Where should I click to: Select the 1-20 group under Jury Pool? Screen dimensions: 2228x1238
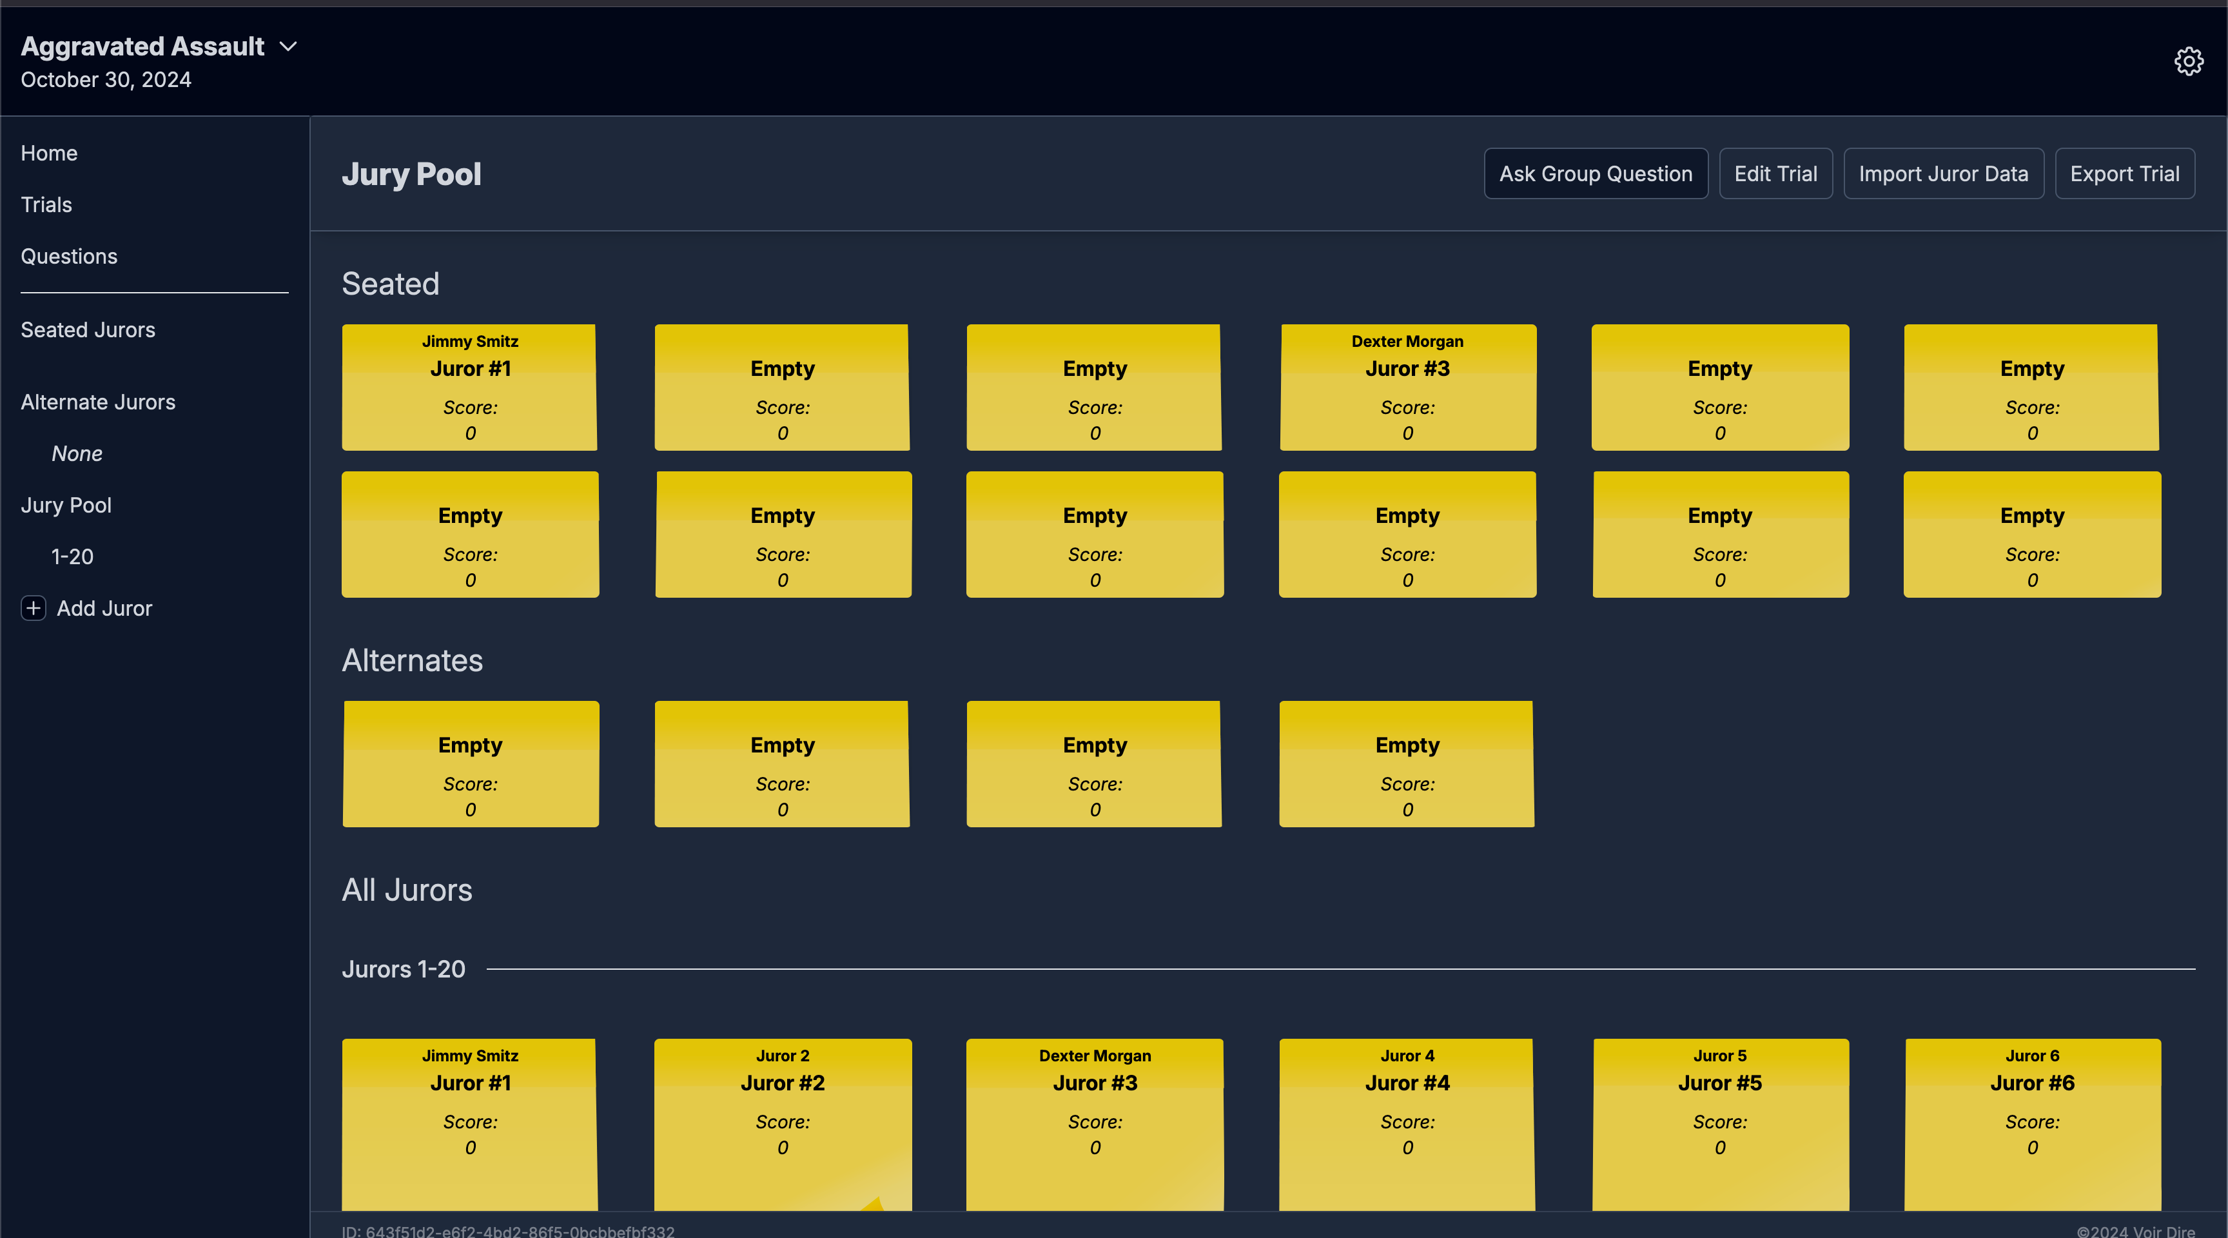(x=72, y=556)
